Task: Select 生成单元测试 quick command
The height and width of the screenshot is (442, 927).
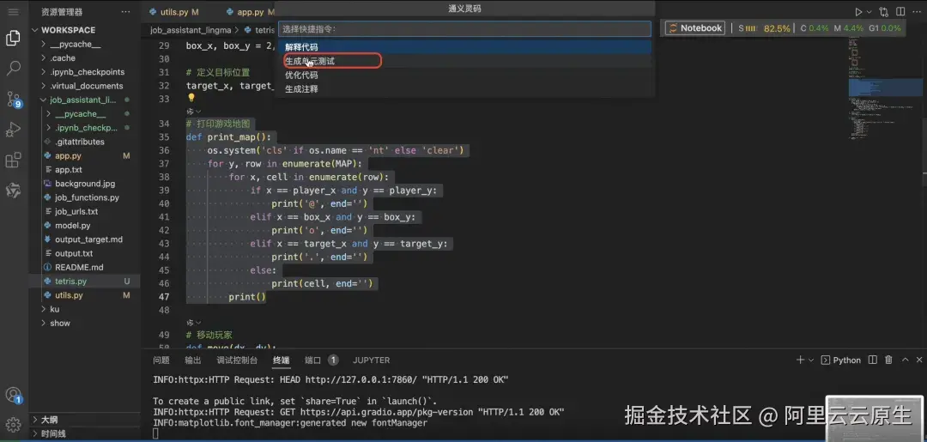Action: 464,61
